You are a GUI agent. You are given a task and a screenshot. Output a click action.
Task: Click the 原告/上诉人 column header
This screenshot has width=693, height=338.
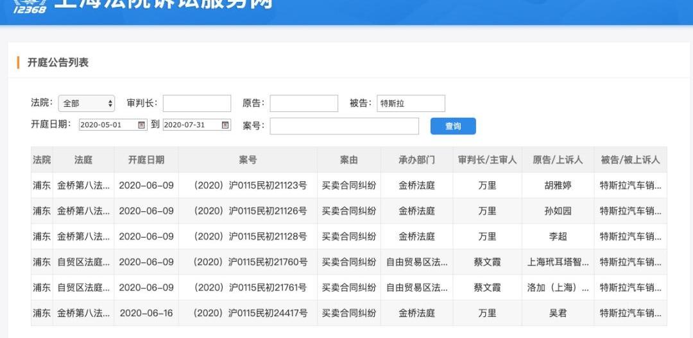tap(558, 159)
